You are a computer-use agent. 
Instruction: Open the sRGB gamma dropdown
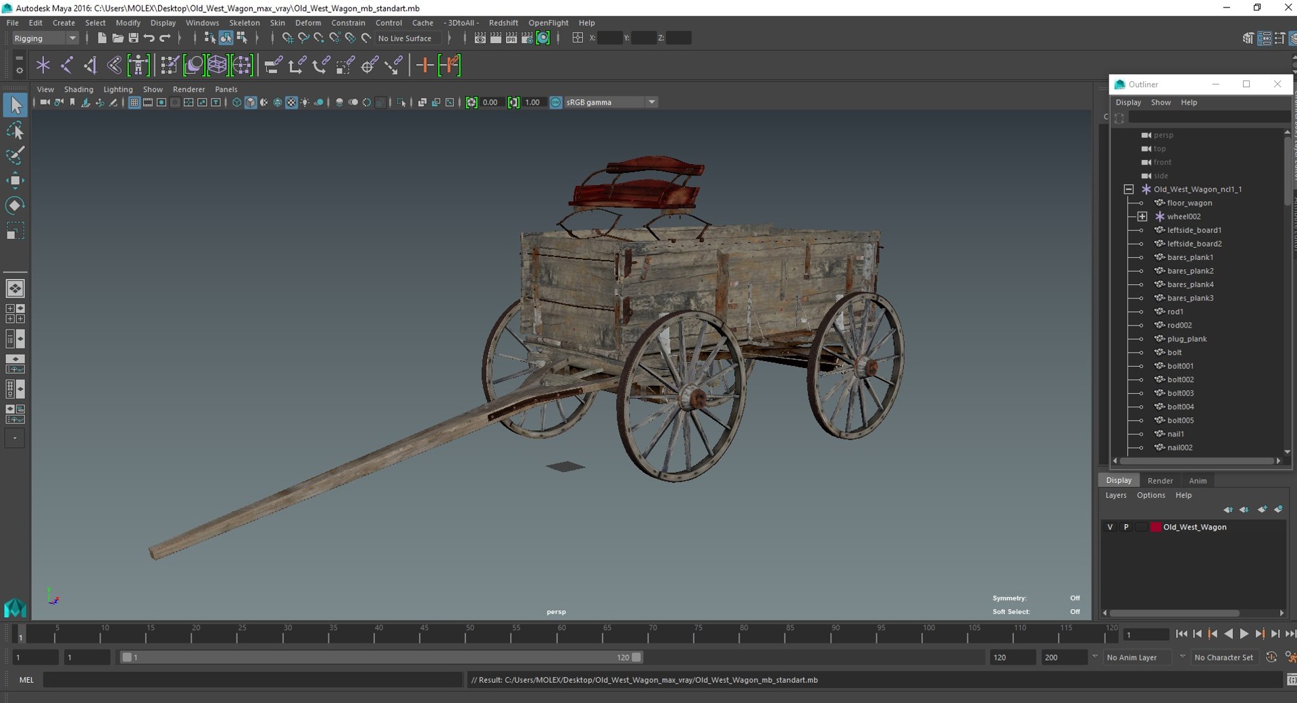tap(611, 103)
